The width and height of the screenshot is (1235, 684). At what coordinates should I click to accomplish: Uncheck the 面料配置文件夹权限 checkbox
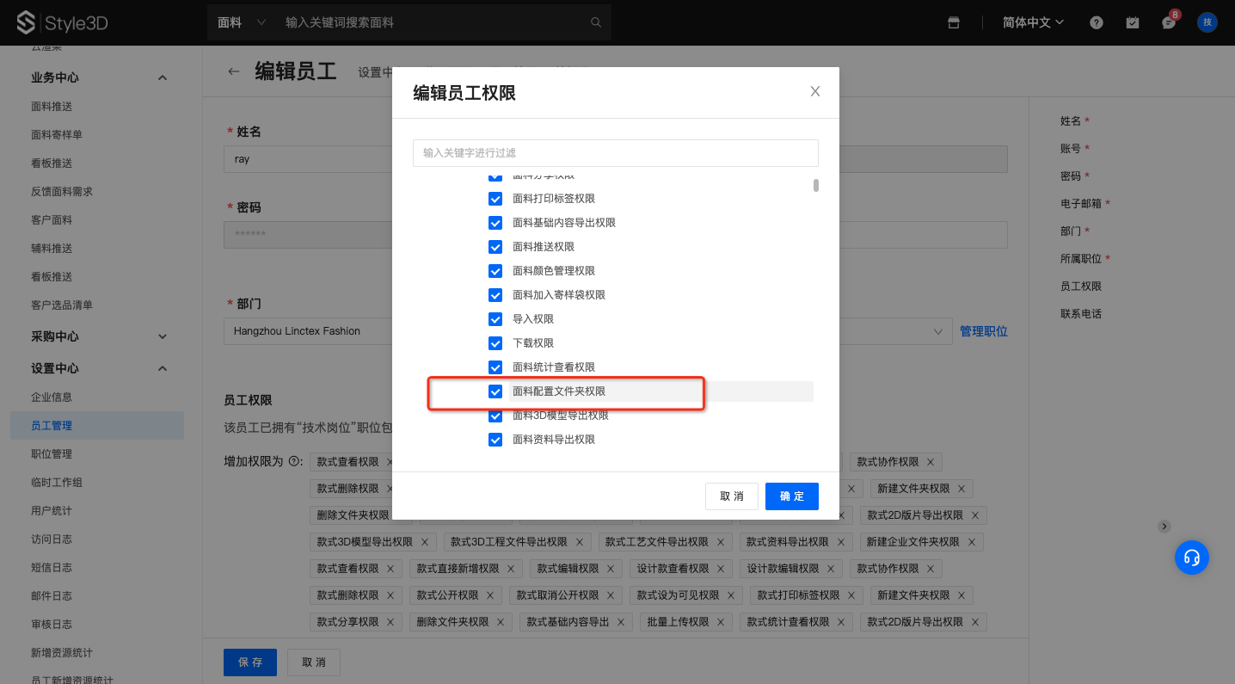click(x=495, y=391)
